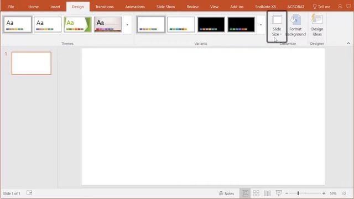
Task: Click the 59% zoom level
Action: pyautogui.click(x=333, y=193)
